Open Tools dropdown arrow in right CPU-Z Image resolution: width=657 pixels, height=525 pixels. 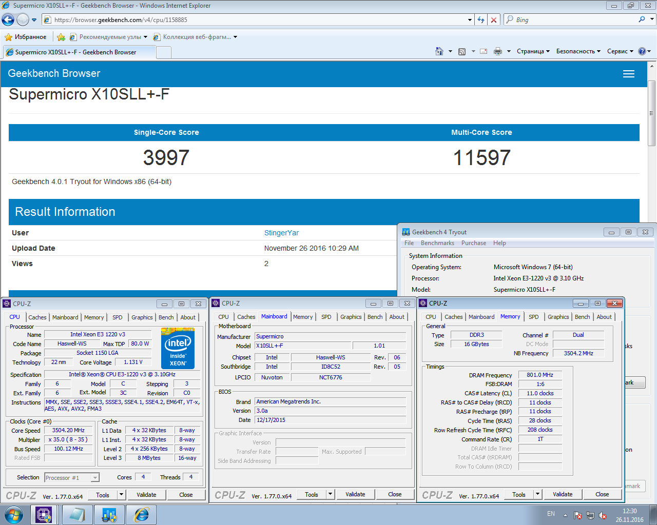pos(537,494)
